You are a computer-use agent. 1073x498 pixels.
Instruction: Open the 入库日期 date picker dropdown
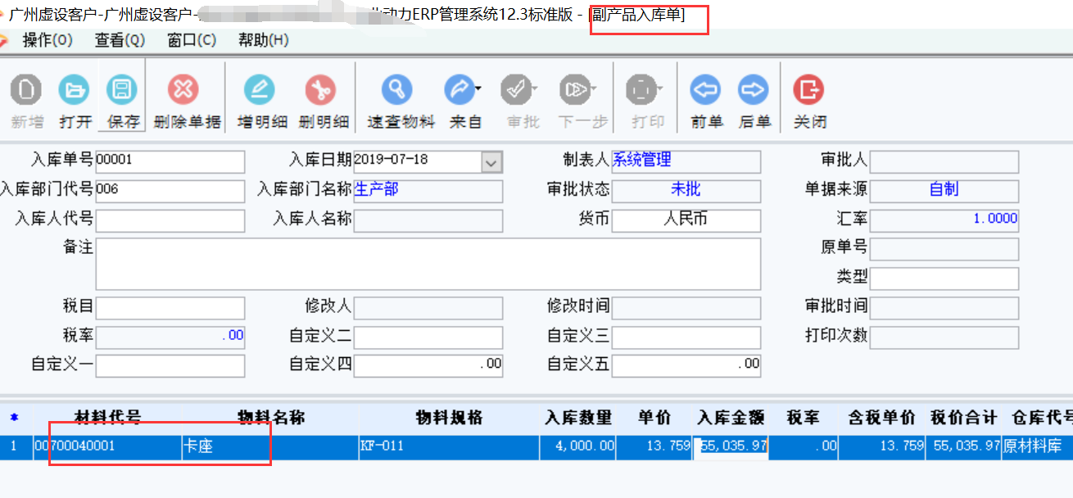pos(492,161)
